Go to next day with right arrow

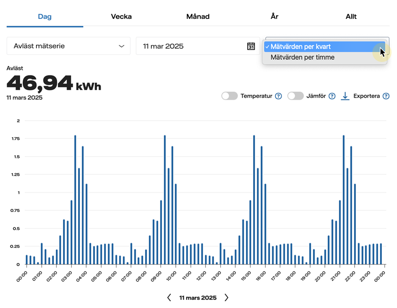pos(226,298)
